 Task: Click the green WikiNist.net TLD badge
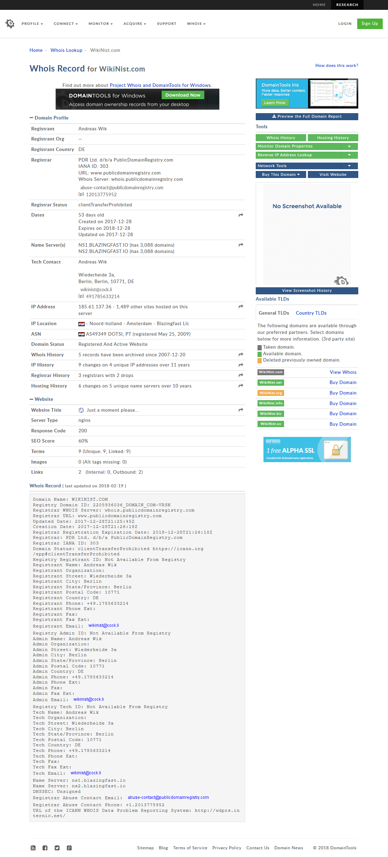click(271, 383)
